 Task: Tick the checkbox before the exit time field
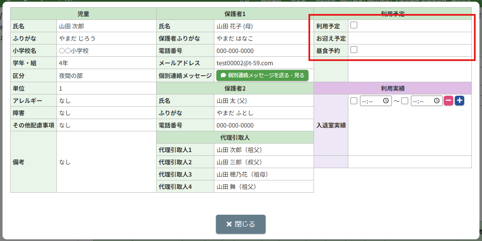pyautogui.click(x=405, y=101)
